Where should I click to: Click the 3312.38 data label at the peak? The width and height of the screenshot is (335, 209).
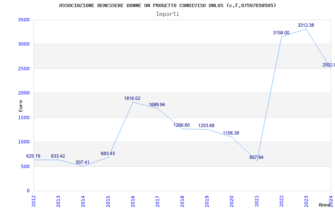(x=306, y=25)
